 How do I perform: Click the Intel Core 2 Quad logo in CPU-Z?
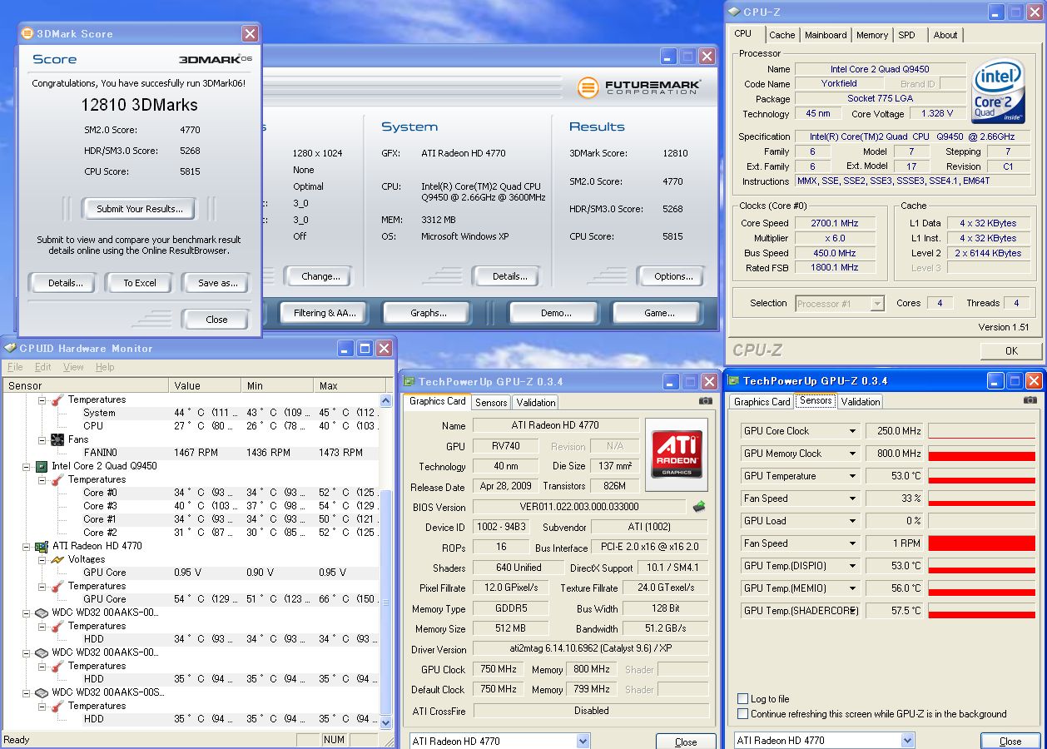997,90
